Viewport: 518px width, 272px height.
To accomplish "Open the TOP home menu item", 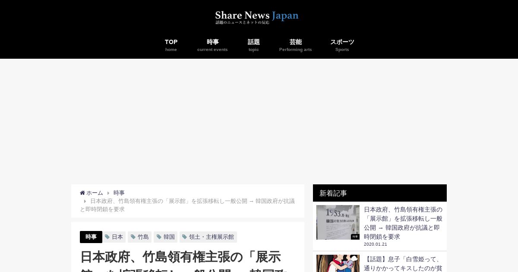I will 171,45.
